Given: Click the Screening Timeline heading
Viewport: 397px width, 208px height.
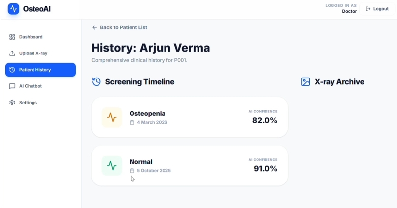Looking at the screenshot, I should [x=140, y=82].
